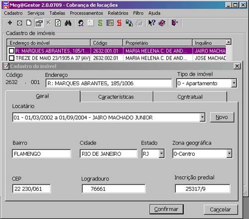Screen dimensions: 249x219
Task: Click the imóveis list scrollbar up arrow
Action: click(229, 42)
